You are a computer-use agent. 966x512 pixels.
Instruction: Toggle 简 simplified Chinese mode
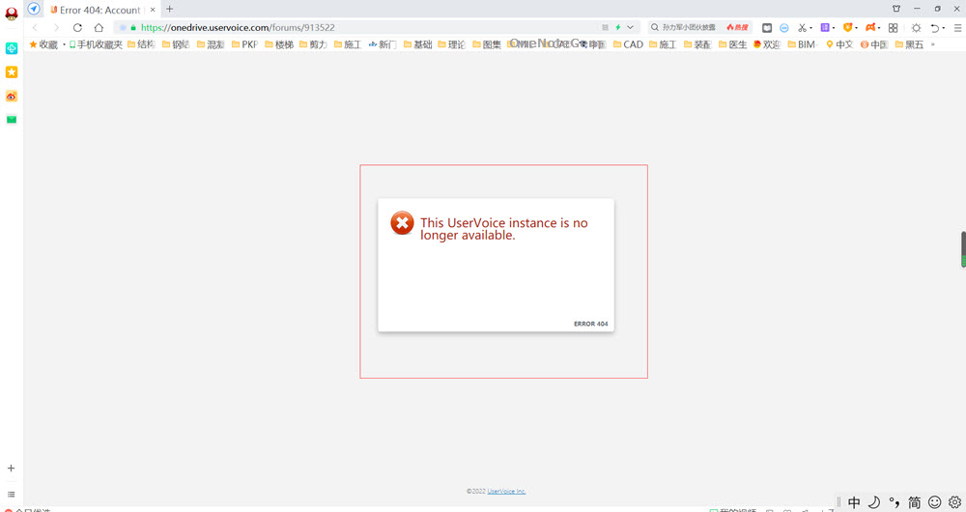point(914,502)
